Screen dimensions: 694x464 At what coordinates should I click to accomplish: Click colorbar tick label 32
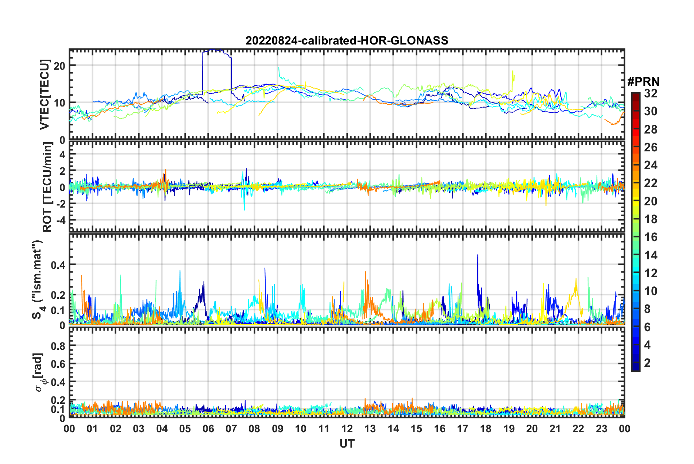651,93
